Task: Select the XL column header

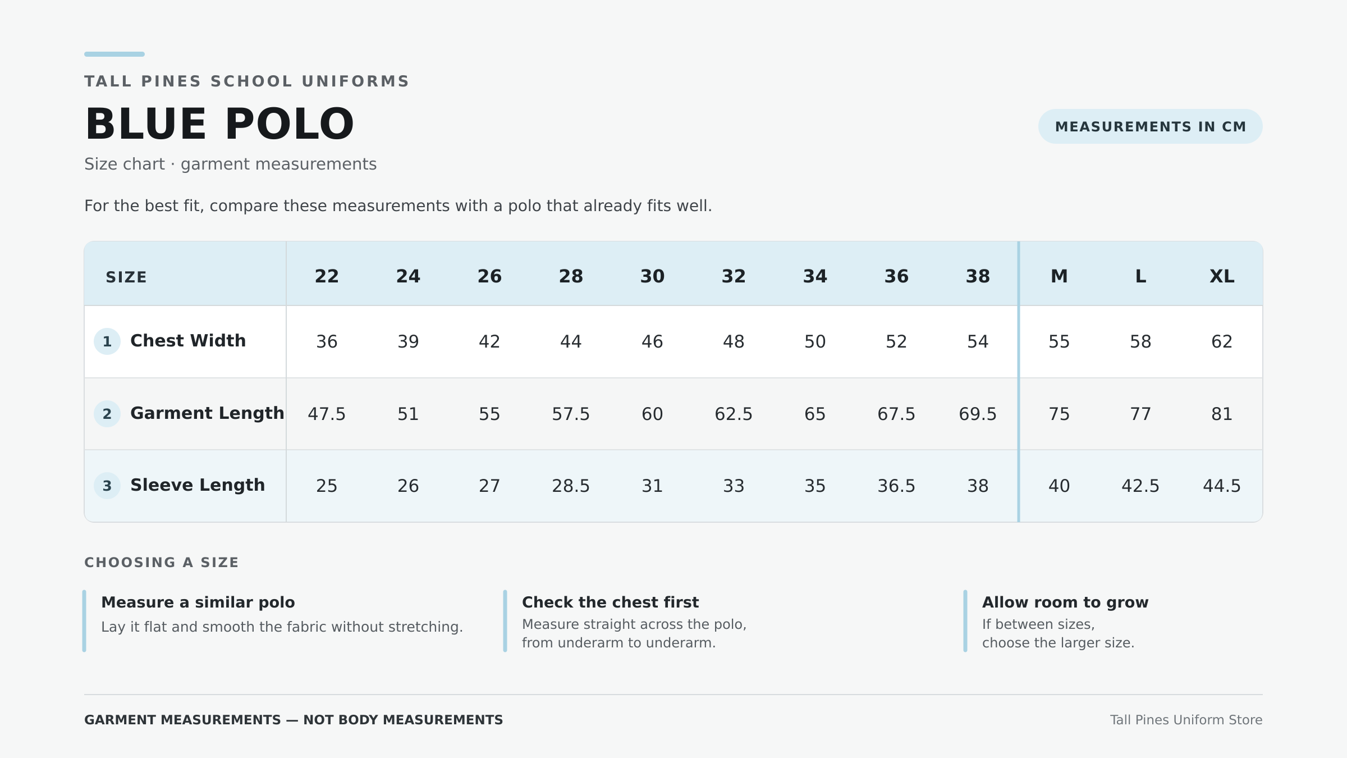Action: (1222, 276)
